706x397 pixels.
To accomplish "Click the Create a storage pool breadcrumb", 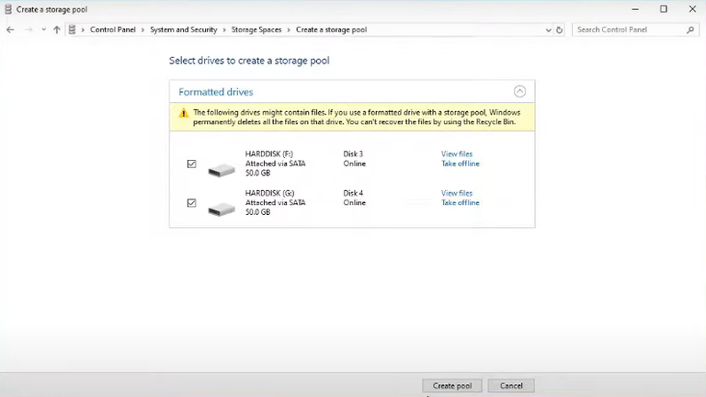I will pos(331,29).
